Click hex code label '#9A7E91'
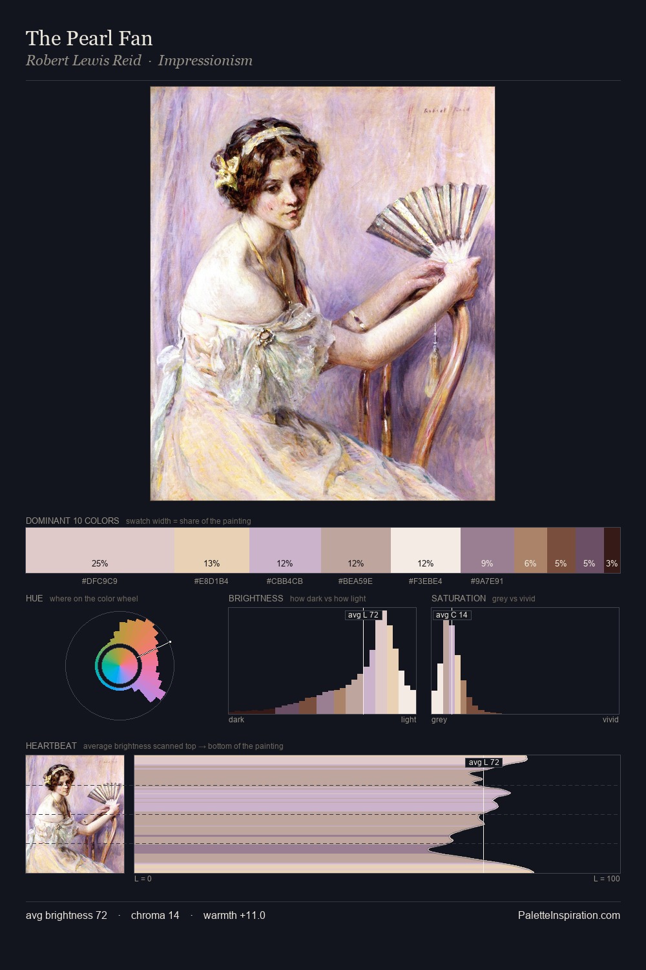Screen dimensions: 646x970 487,581
